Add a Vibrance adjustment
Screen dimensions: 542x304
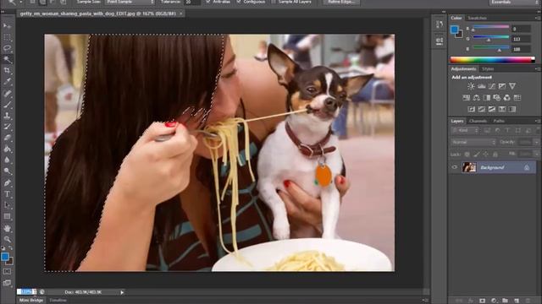[512, 86]
